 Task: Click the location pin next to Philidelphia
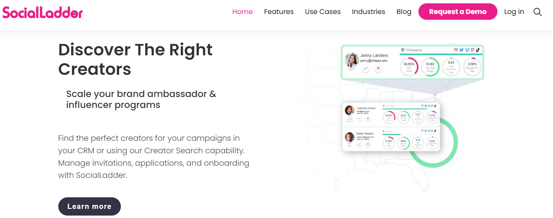402,50
